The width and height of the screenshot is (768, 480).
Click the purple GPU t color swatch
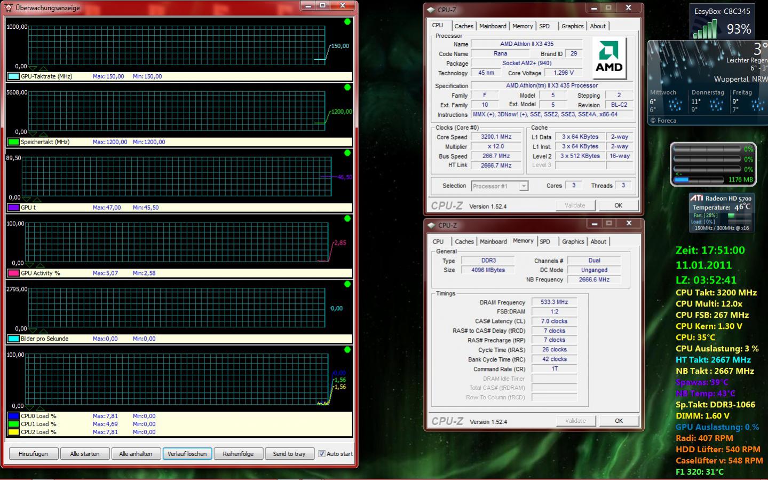click(x=13, y=208)
